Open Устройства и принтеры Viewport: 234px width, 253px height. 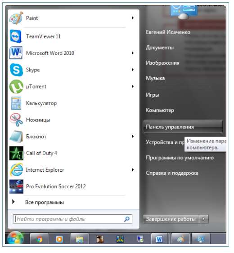pyautogui.click(x=165, y=142)
